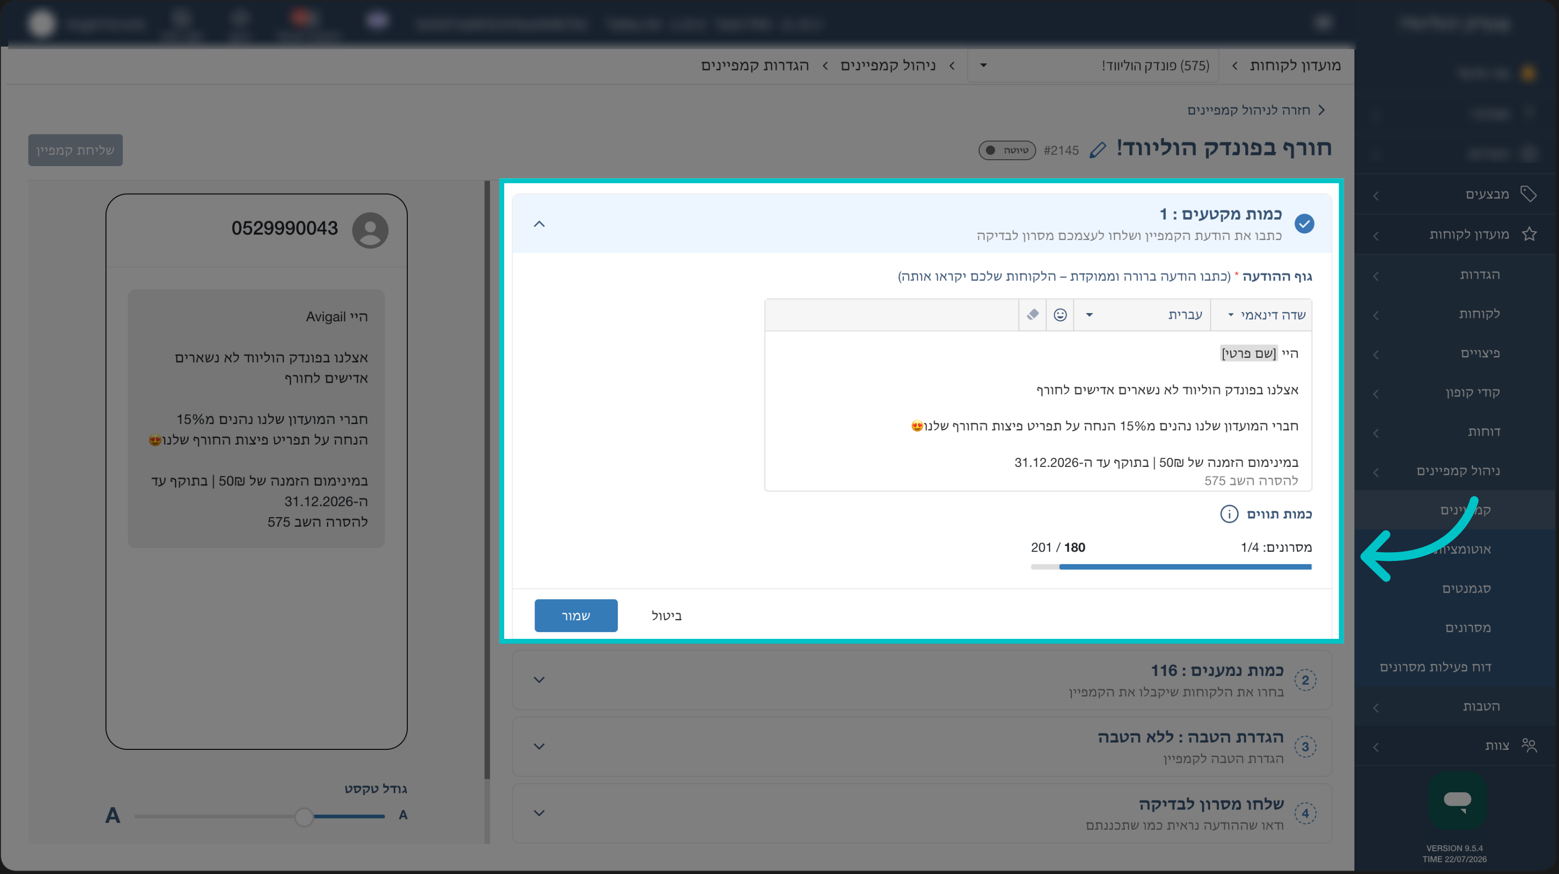1559x874 pixels.
Task: Open the green chat widget bubble
Action: pos(1457,800)
